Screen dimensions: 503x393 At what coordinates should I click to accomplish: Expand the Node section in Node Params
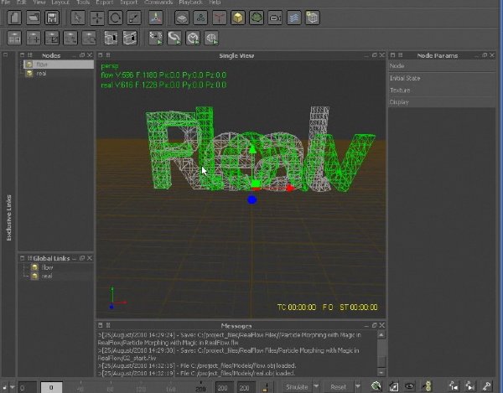point(442,66)
